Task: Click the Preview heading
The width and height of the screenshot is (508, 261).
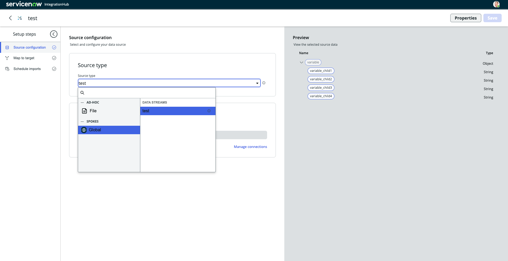Action: (x=301, y=38)
